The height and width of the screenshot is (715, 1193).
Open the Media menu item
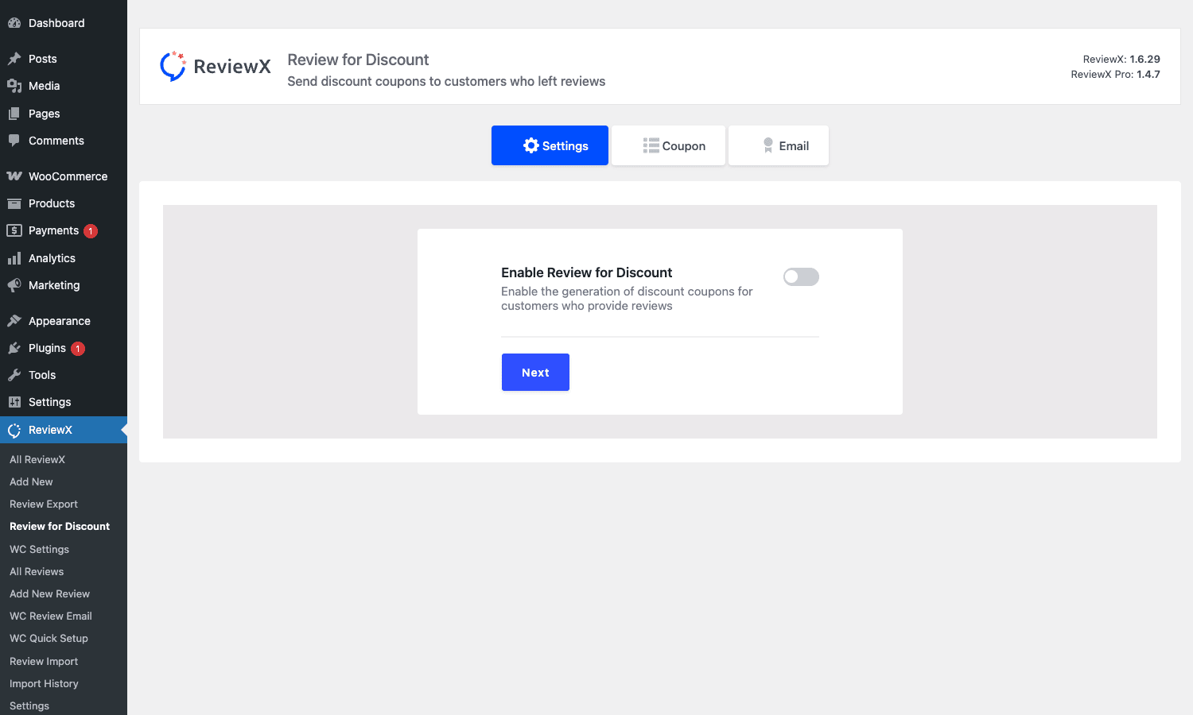pos(64,86)
